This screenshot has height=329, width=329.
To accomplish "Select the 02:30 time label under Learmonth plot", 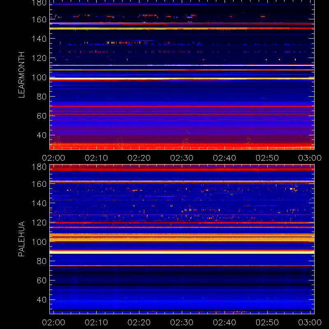I will click(x=182, y=158).
